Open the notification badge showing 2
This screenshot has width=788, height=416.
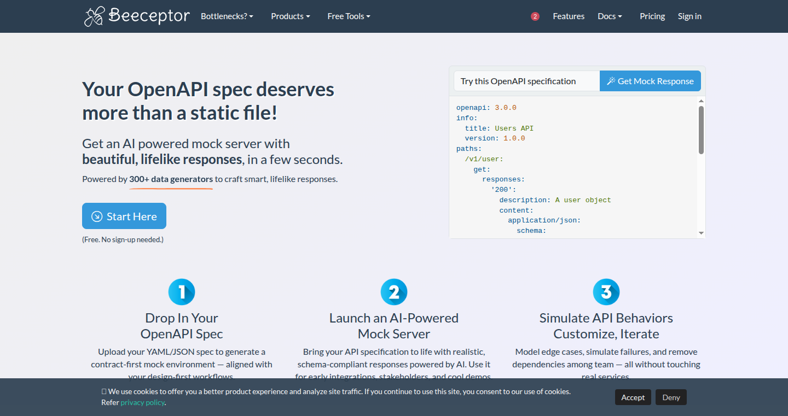point(535,16)
